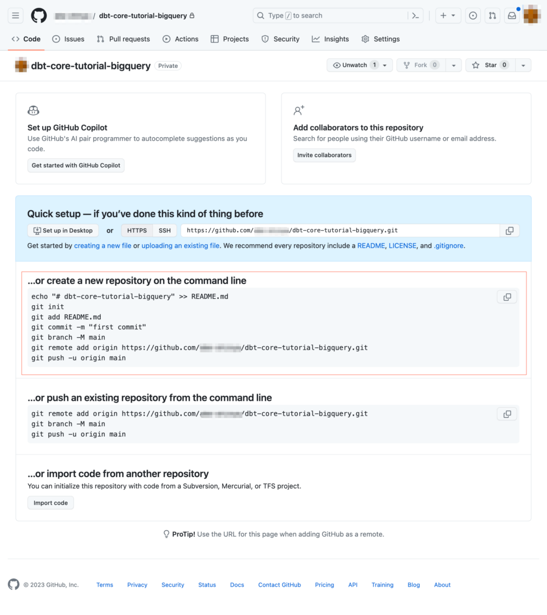547x615 pixels.
Task: Open the command palette terminal icon
Action: [415, 15]
